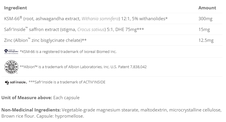Image resolution: width=226 pixels, height=122 pixels.
Task: Click the Non-Medicinal Ingredients label
Action: 31,110
